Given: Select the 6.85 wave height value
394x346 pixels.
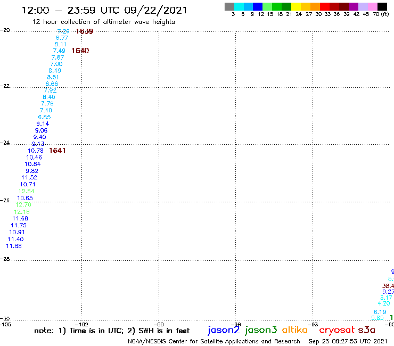Looking at the screenshot, I should pos(45,117).
